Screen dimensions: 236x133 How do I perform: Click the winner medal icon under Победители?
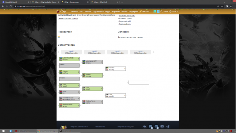[x=59, y=37]
